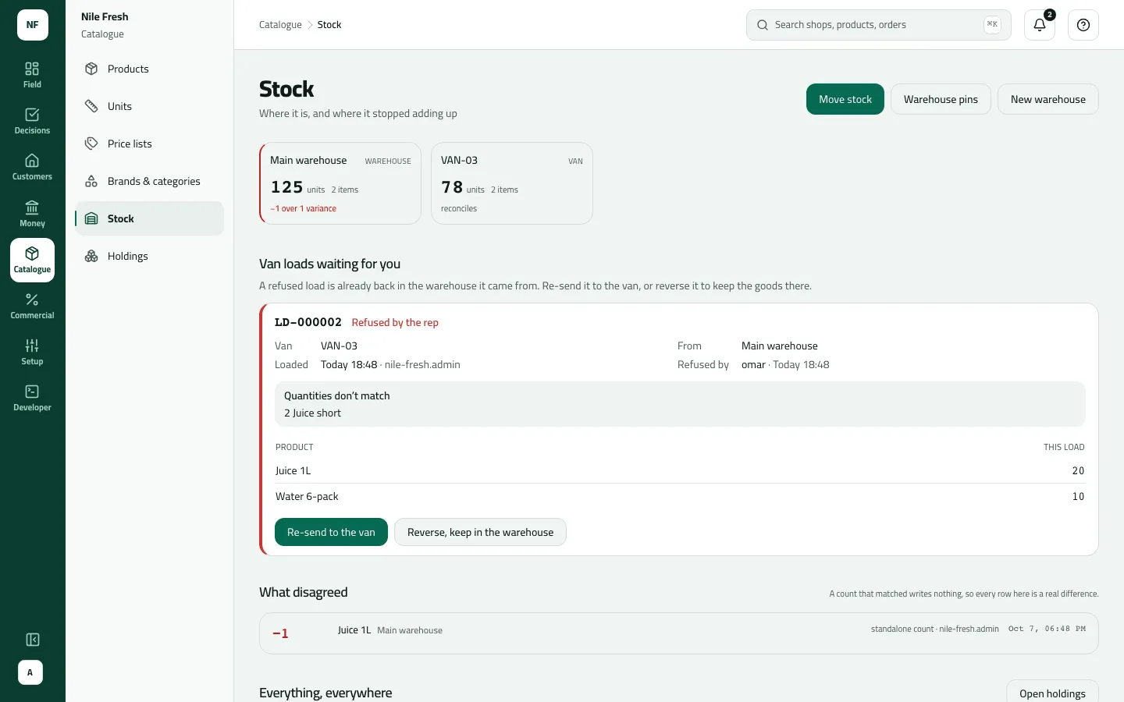
Task: Click the search magnifier icon
Action: pos(763,25)
